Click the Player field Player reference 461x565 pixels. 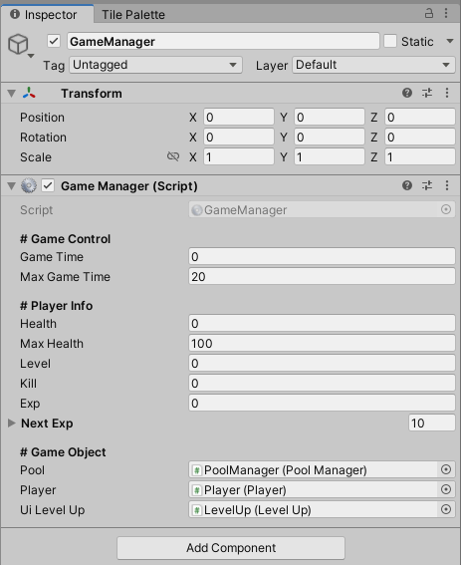point(313,490)
